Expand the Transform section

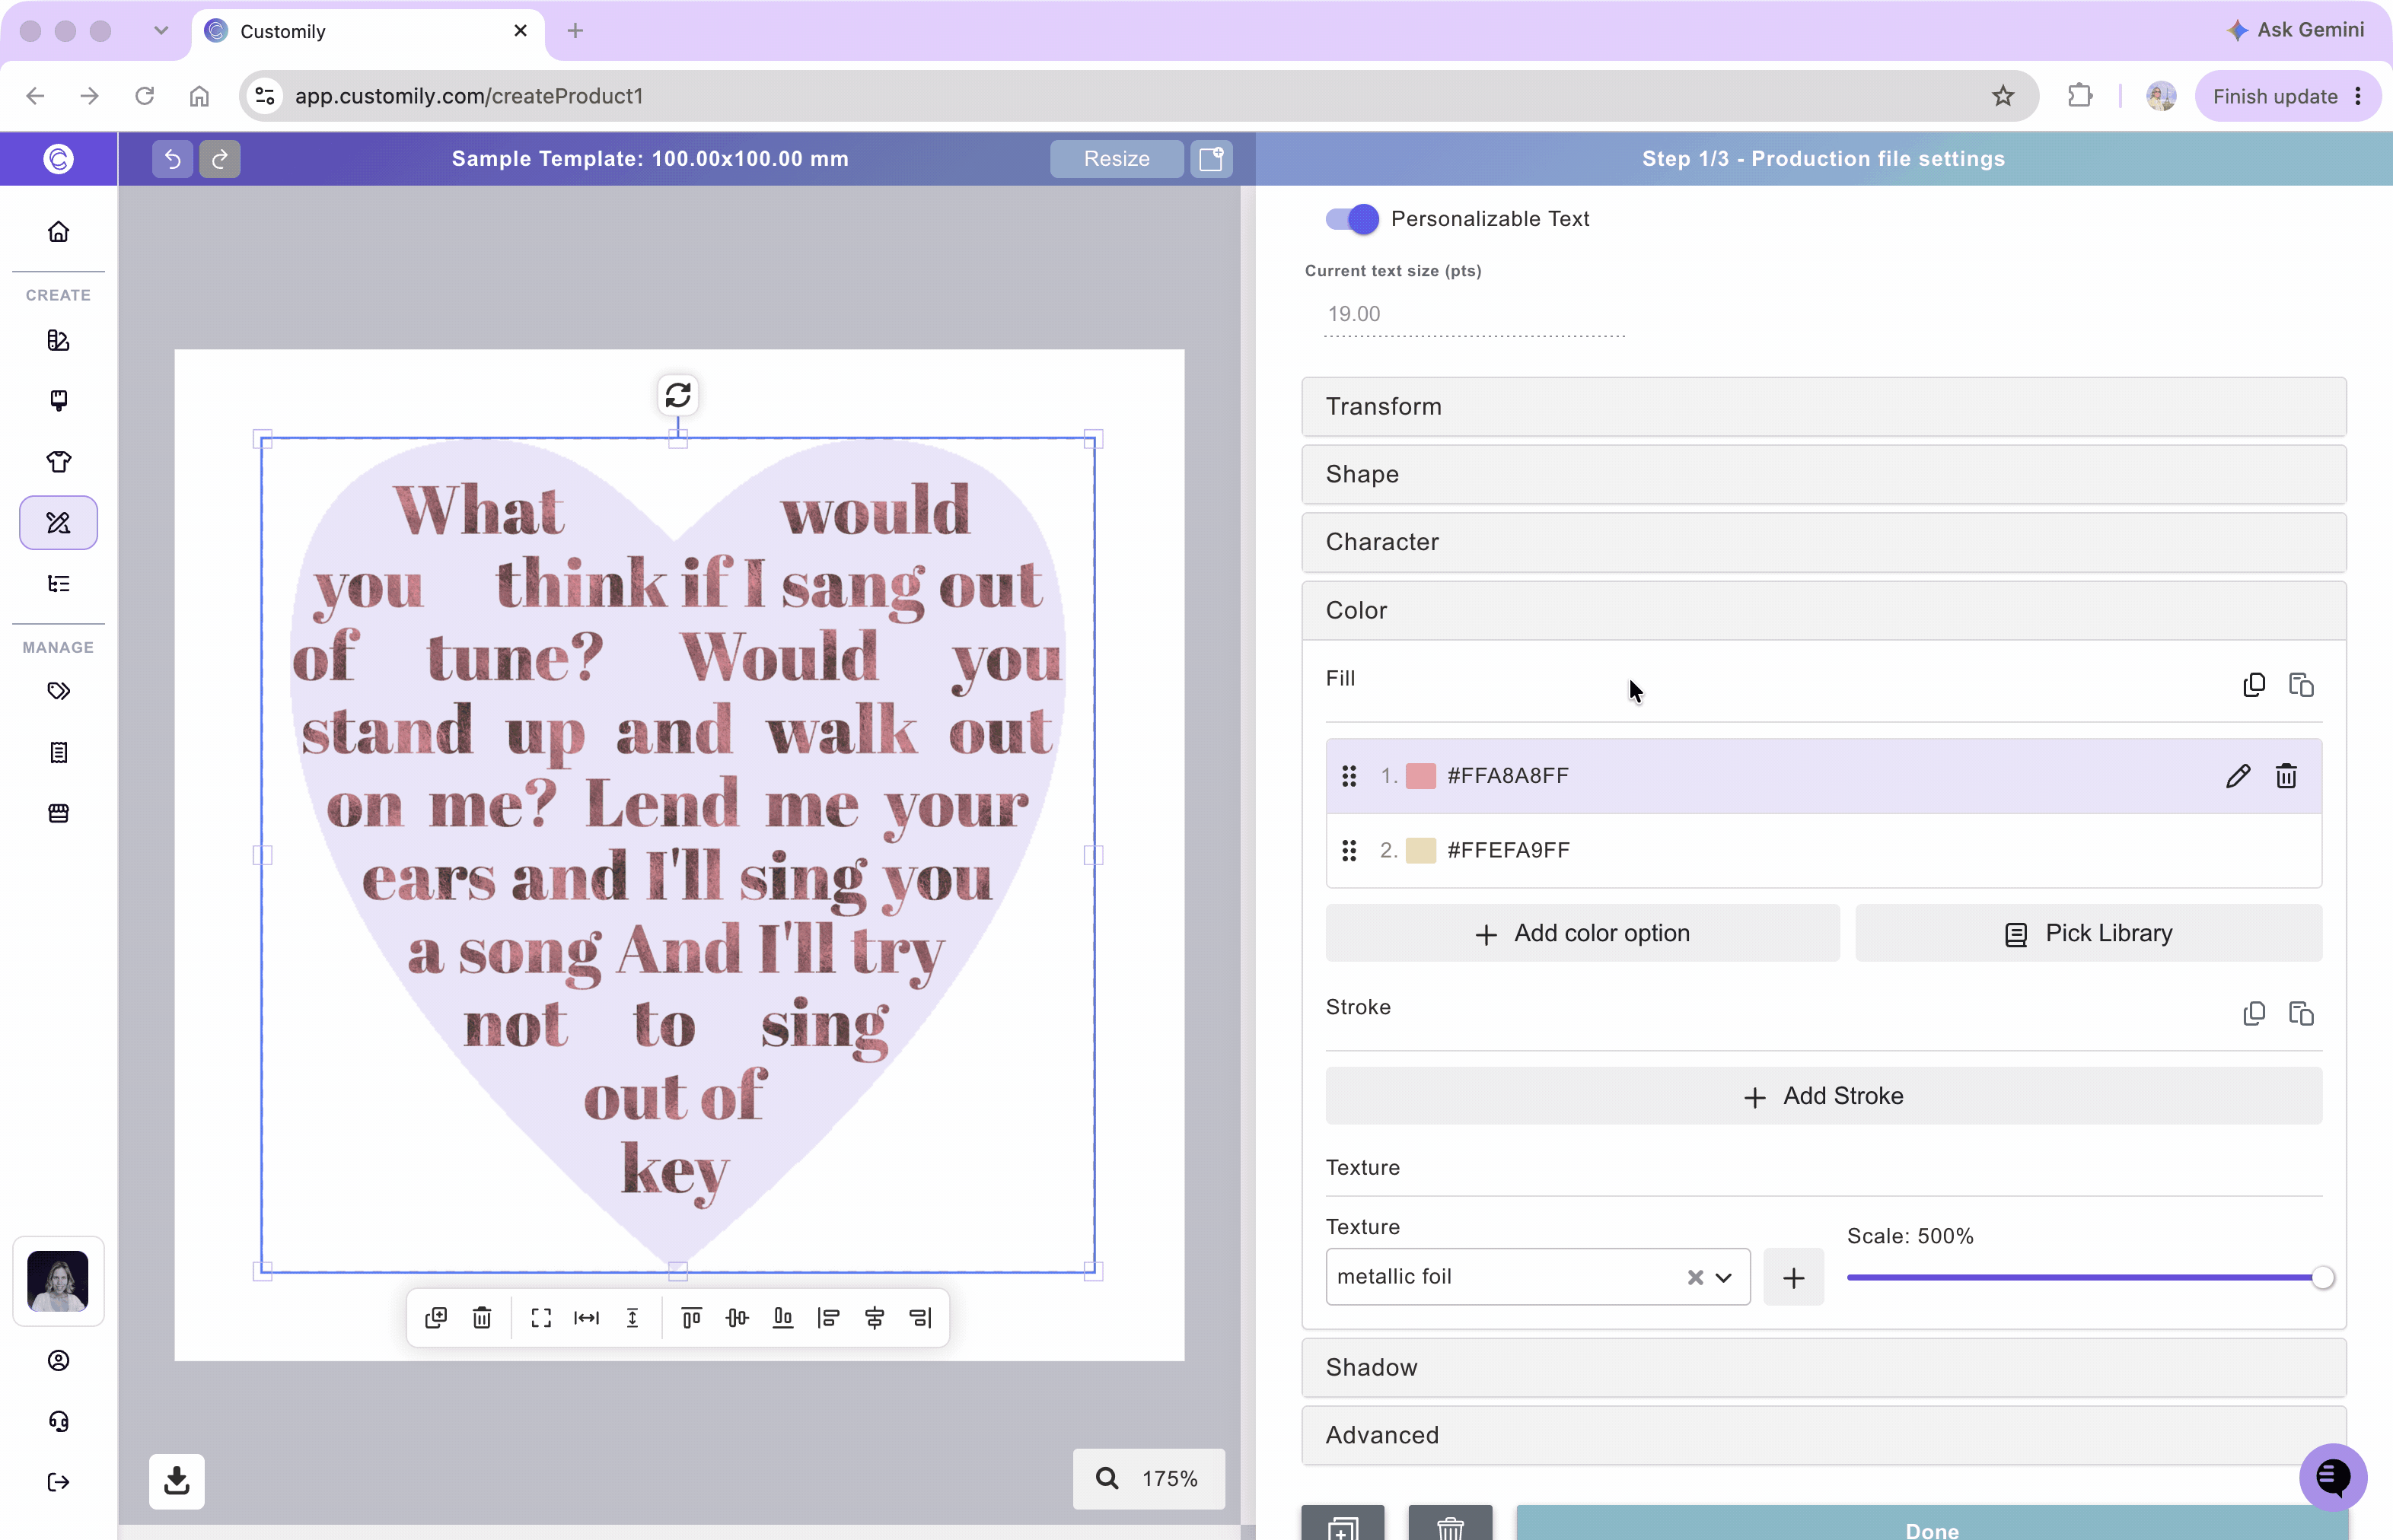(1824, 407)
